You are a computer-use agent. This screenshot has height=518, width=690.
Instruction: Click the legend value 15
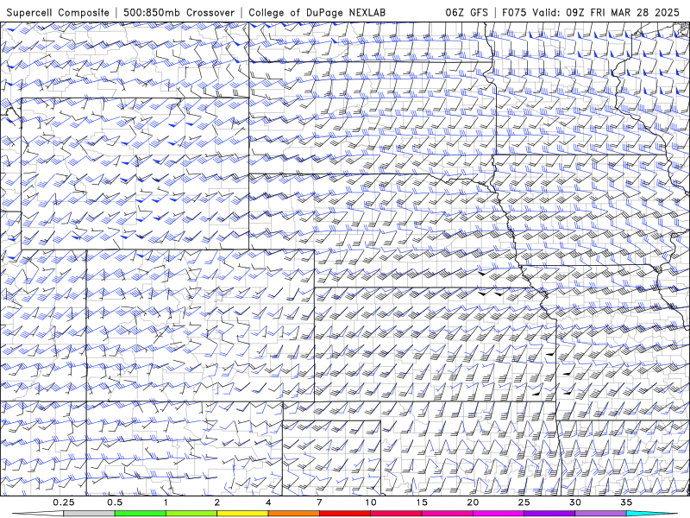click(x=422, y=502)
